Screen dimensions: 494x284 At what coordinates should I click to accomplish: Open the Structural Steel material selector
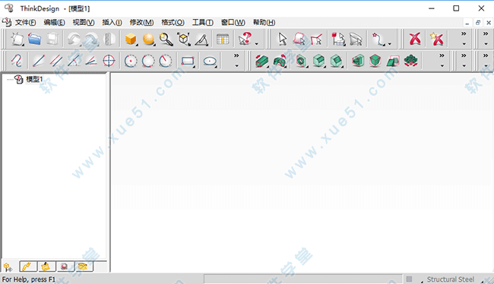point(451,279)
